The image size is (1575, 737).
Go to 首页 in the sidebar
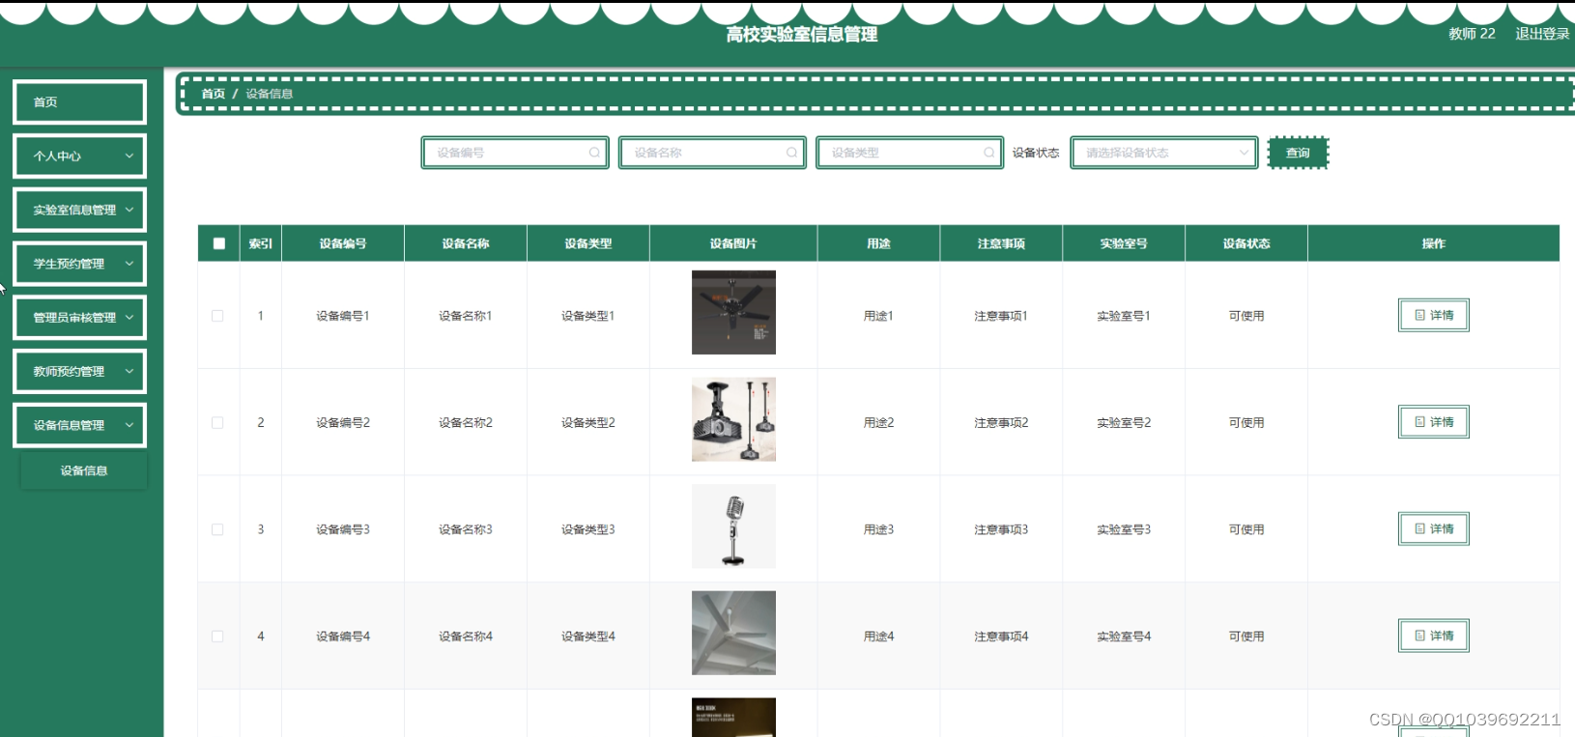[79, 101]
